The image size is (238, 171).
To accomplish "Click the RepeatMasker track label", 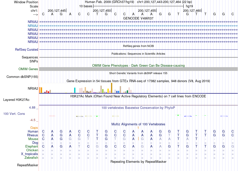I will (28, 165).
